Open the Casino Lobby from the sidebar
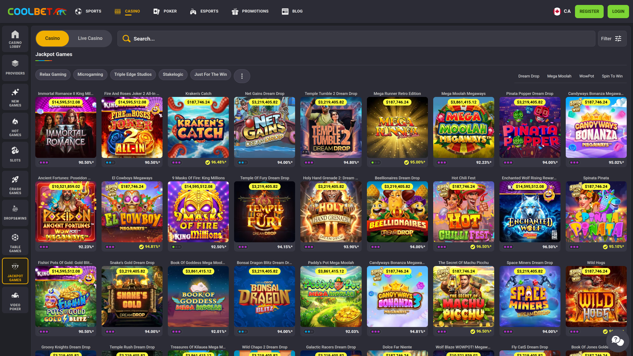633x356 pixels. tap(15, 39)
